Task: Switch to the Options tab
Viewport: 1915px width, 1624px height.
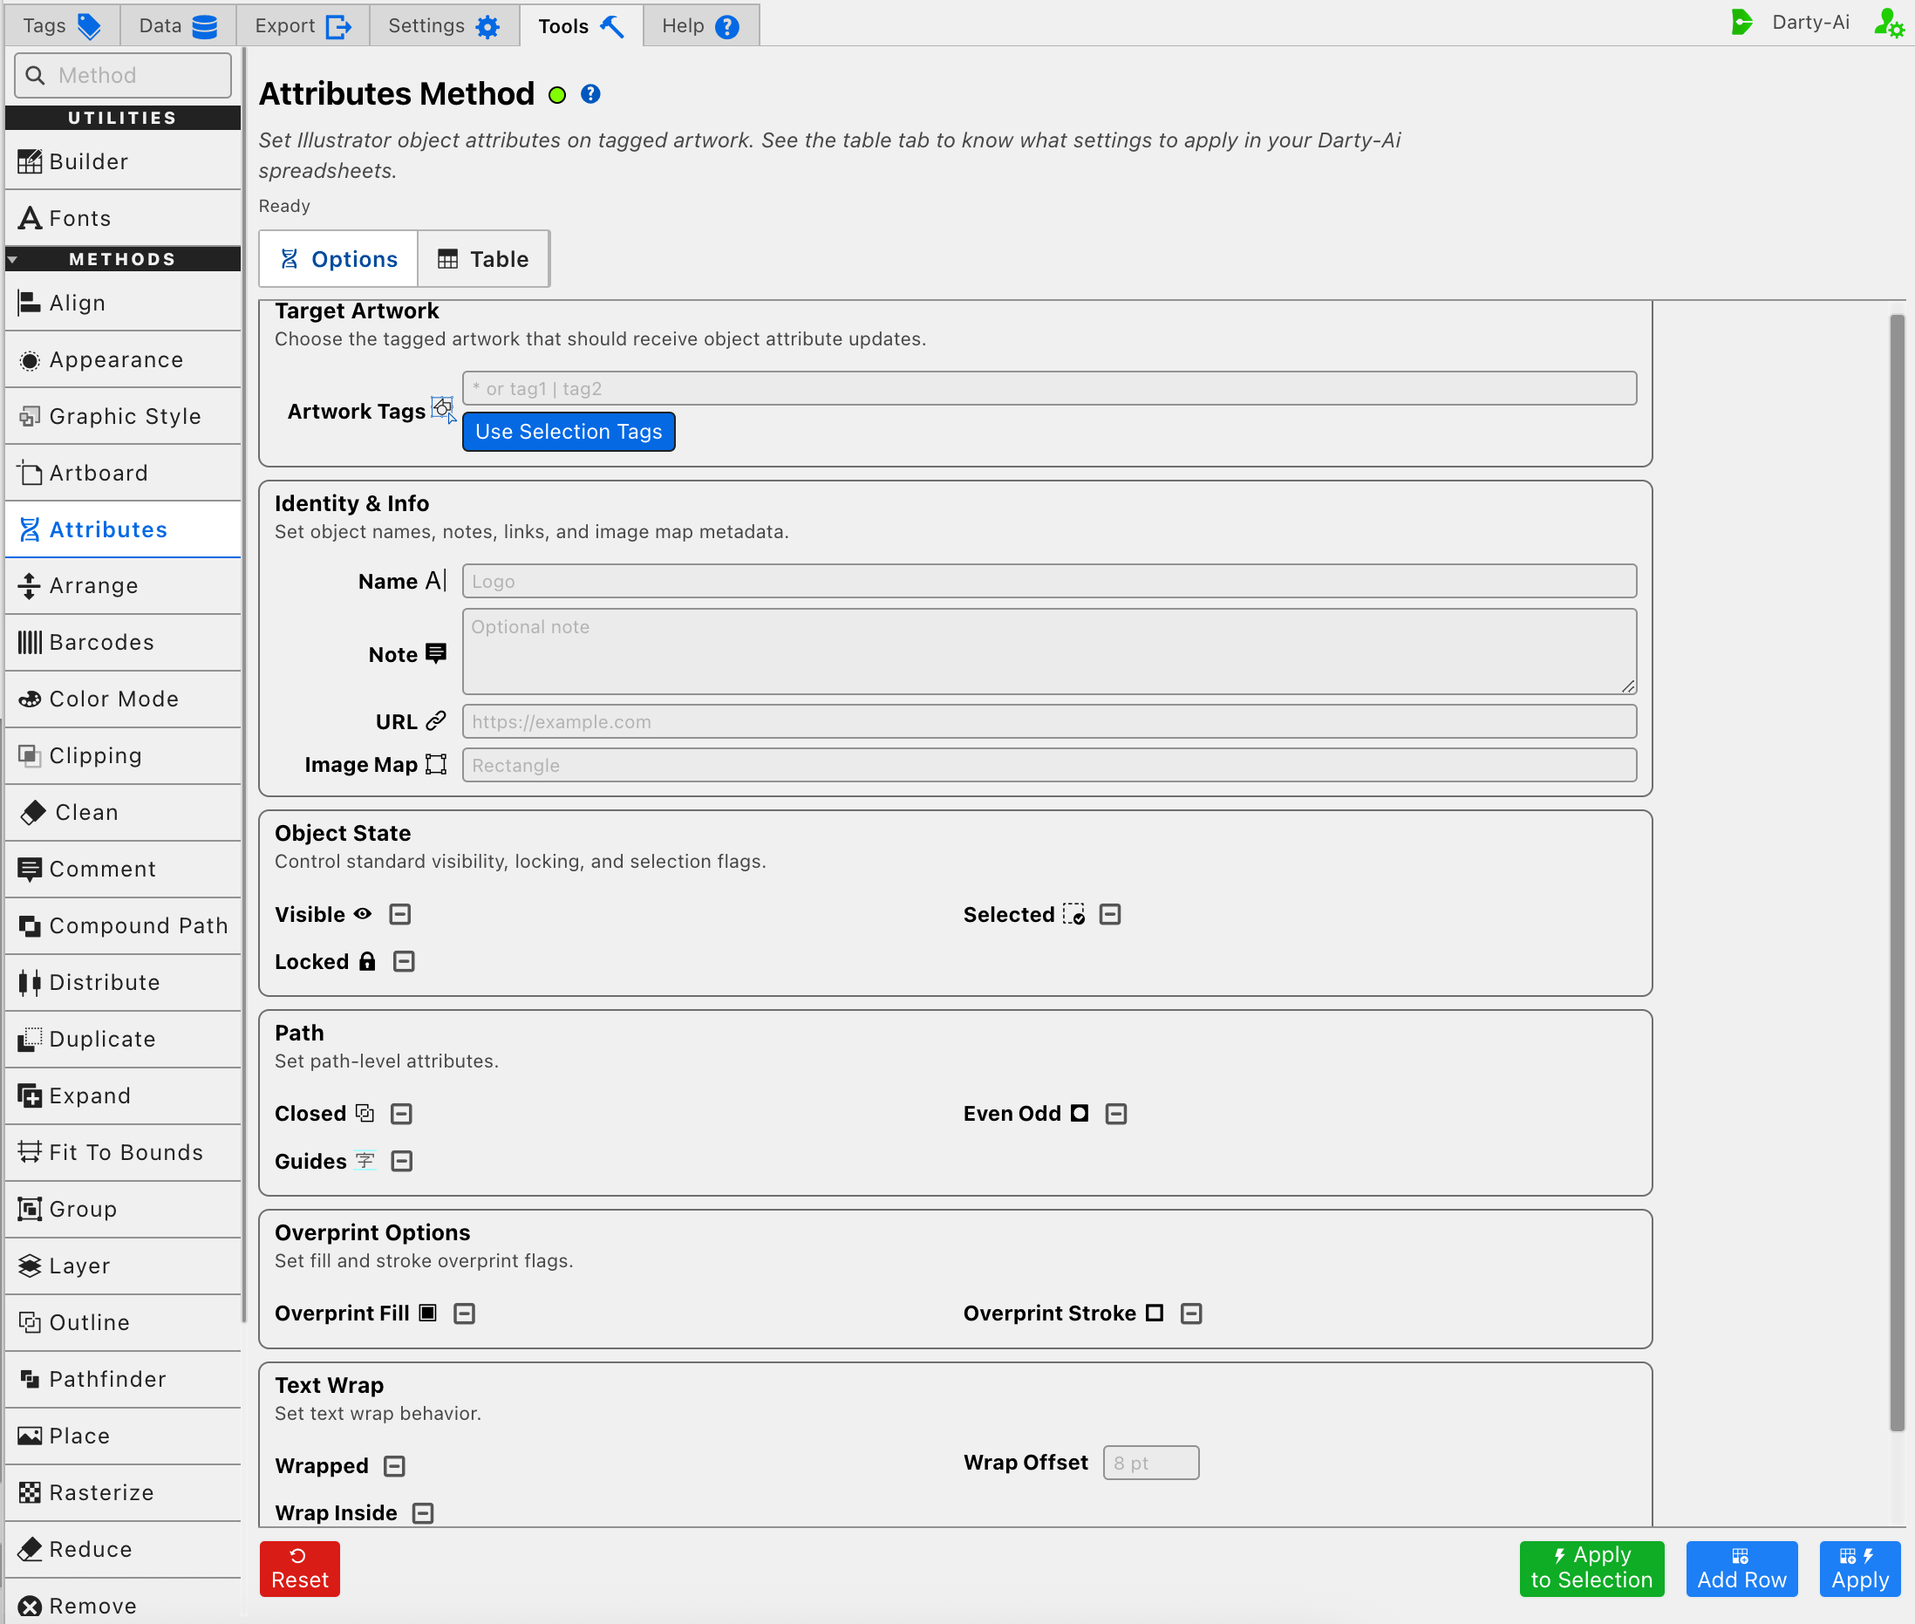Action: (338, 259)
